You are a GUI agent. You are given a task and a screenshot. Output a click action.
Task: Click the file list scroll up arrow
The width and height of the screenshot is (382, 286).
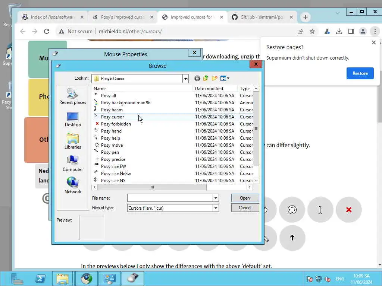pos(256,89)
